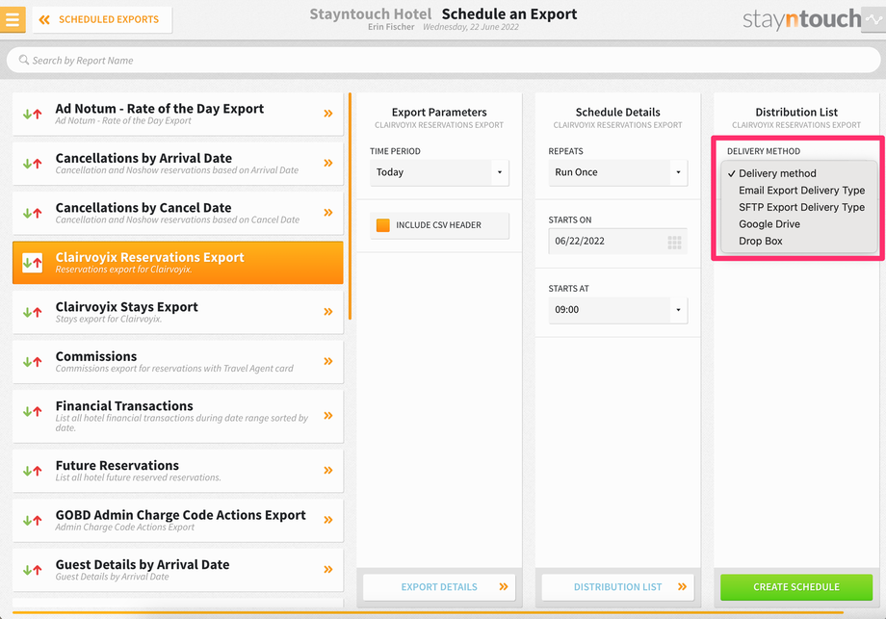Choose SFTP Export Delivery Type

click(801, 207)
